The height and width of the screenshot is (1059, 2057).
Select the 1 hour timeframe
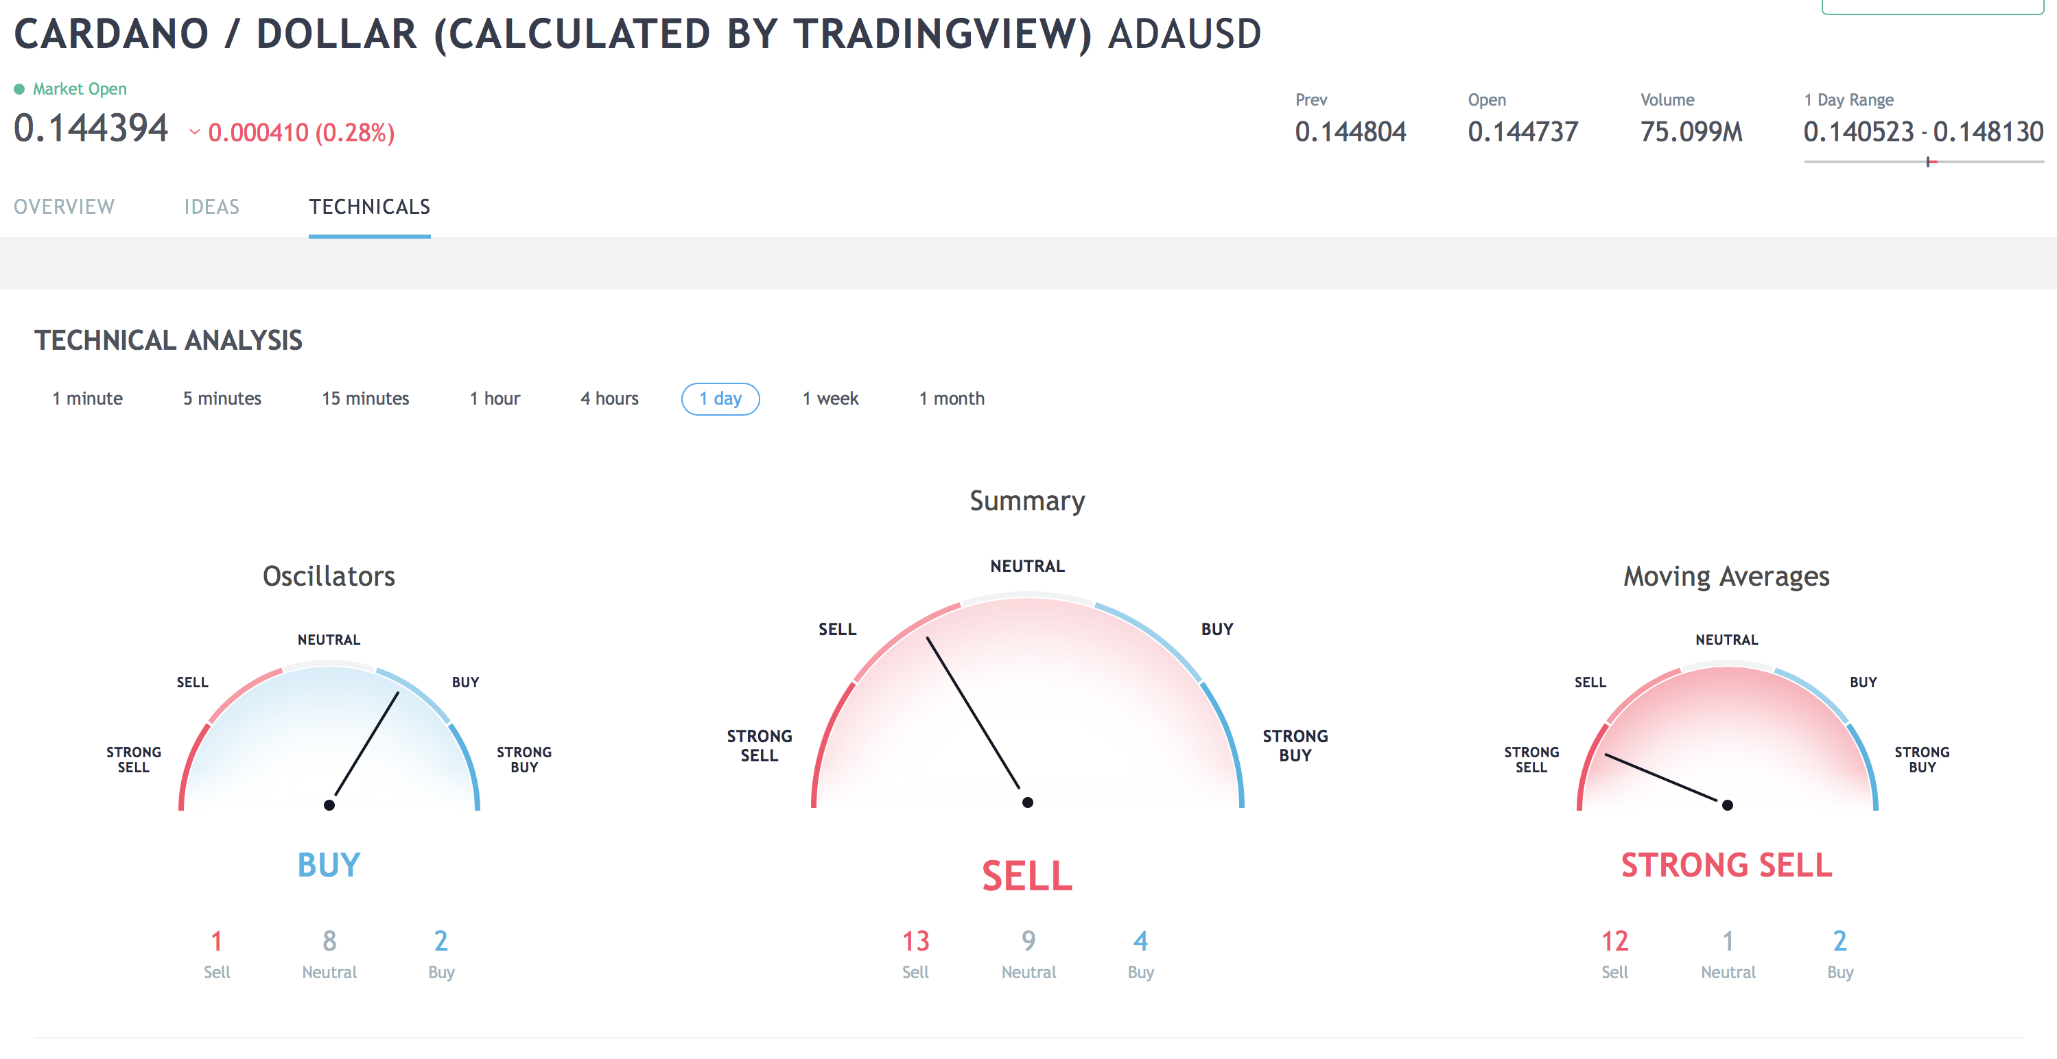pyautogui.click(x=494, y=398)
